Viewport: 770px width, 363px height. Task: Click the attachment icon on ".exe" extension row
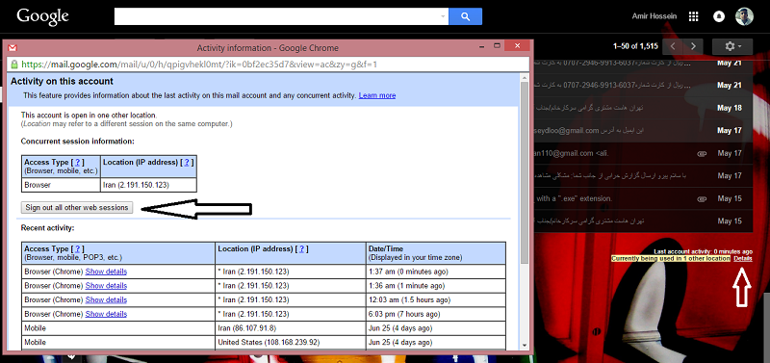(702, 199)
